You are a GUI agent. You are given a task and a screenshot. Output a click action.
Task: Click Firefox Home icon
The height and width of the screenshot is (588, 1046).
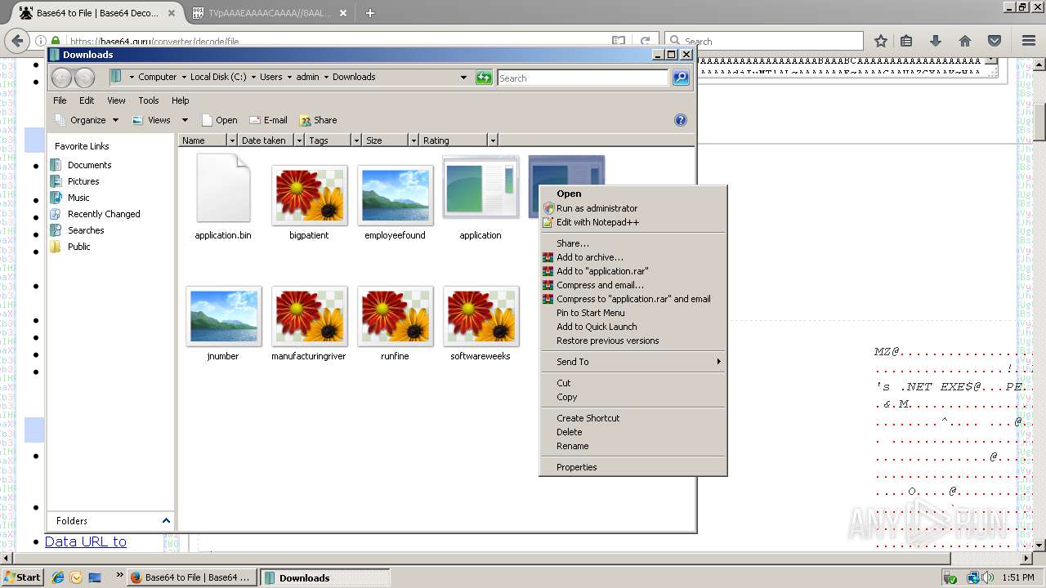965,41
